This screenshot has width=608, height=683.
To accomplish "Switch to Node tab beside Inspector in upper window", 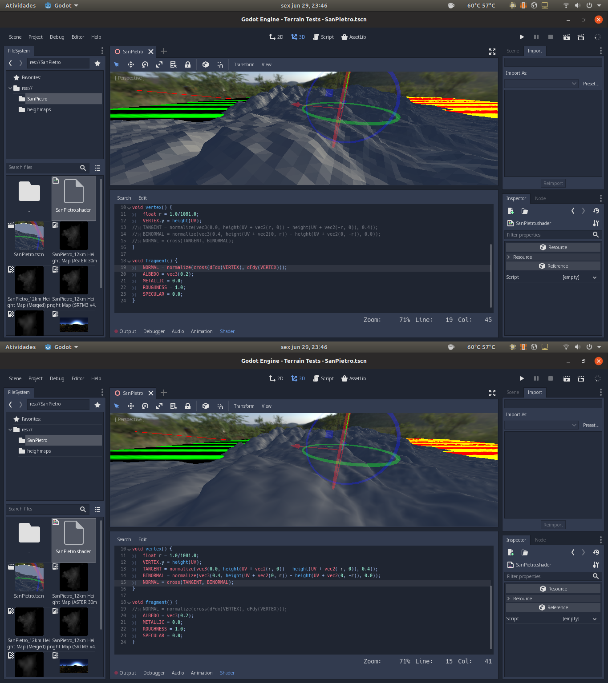I will (540, 198).
